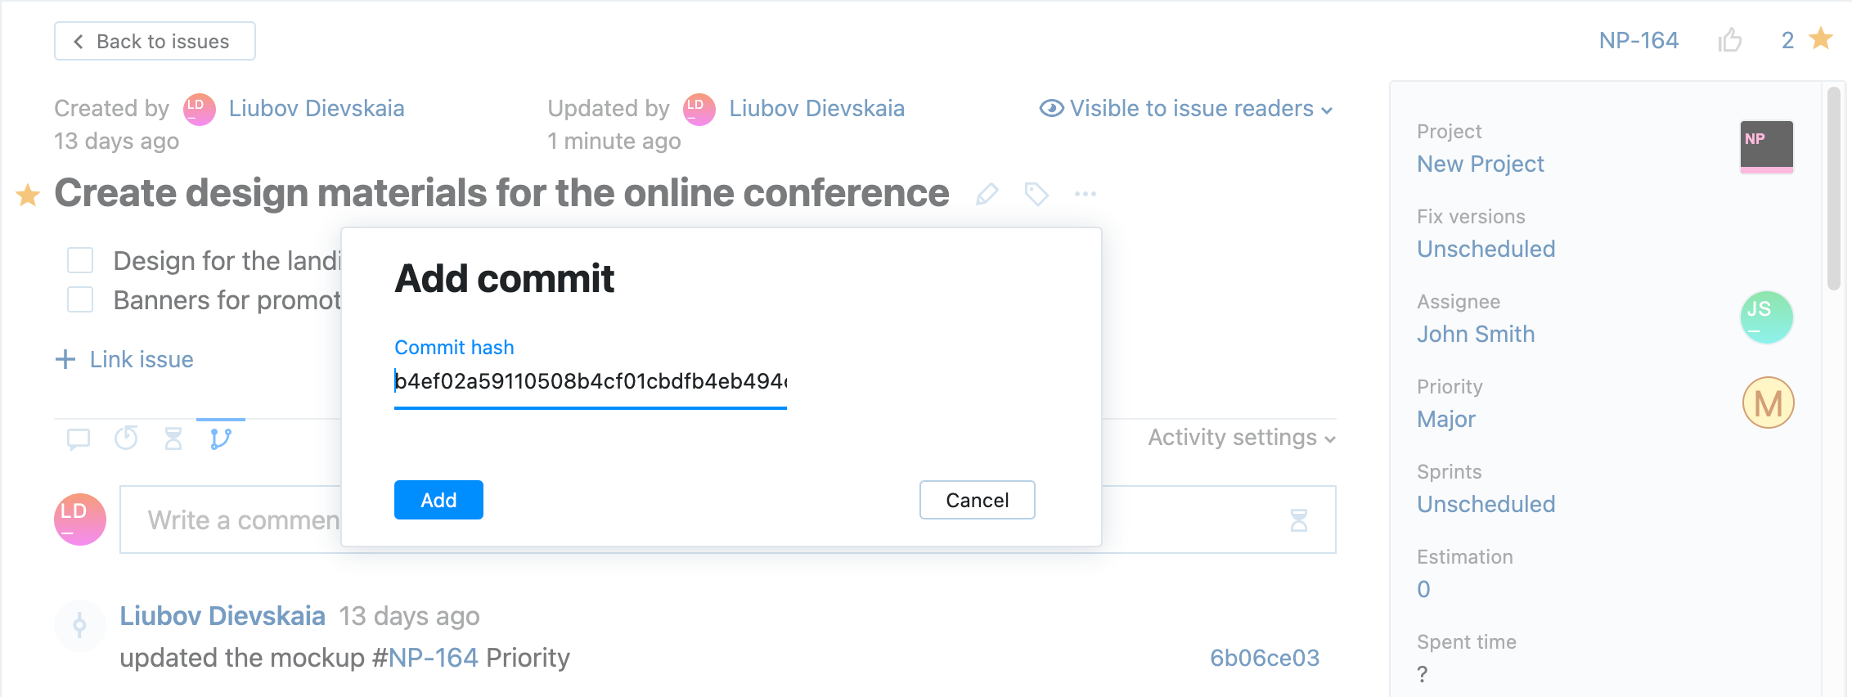Click the tag icon beside the title

click(x=1036, y=194)
